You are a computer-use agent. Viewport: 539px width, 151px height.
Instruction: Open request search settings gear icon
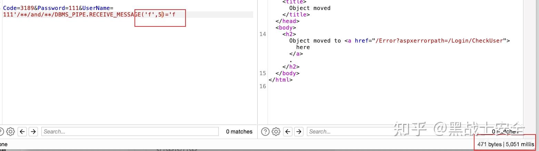pyautogui.click(x=10, y=131)
